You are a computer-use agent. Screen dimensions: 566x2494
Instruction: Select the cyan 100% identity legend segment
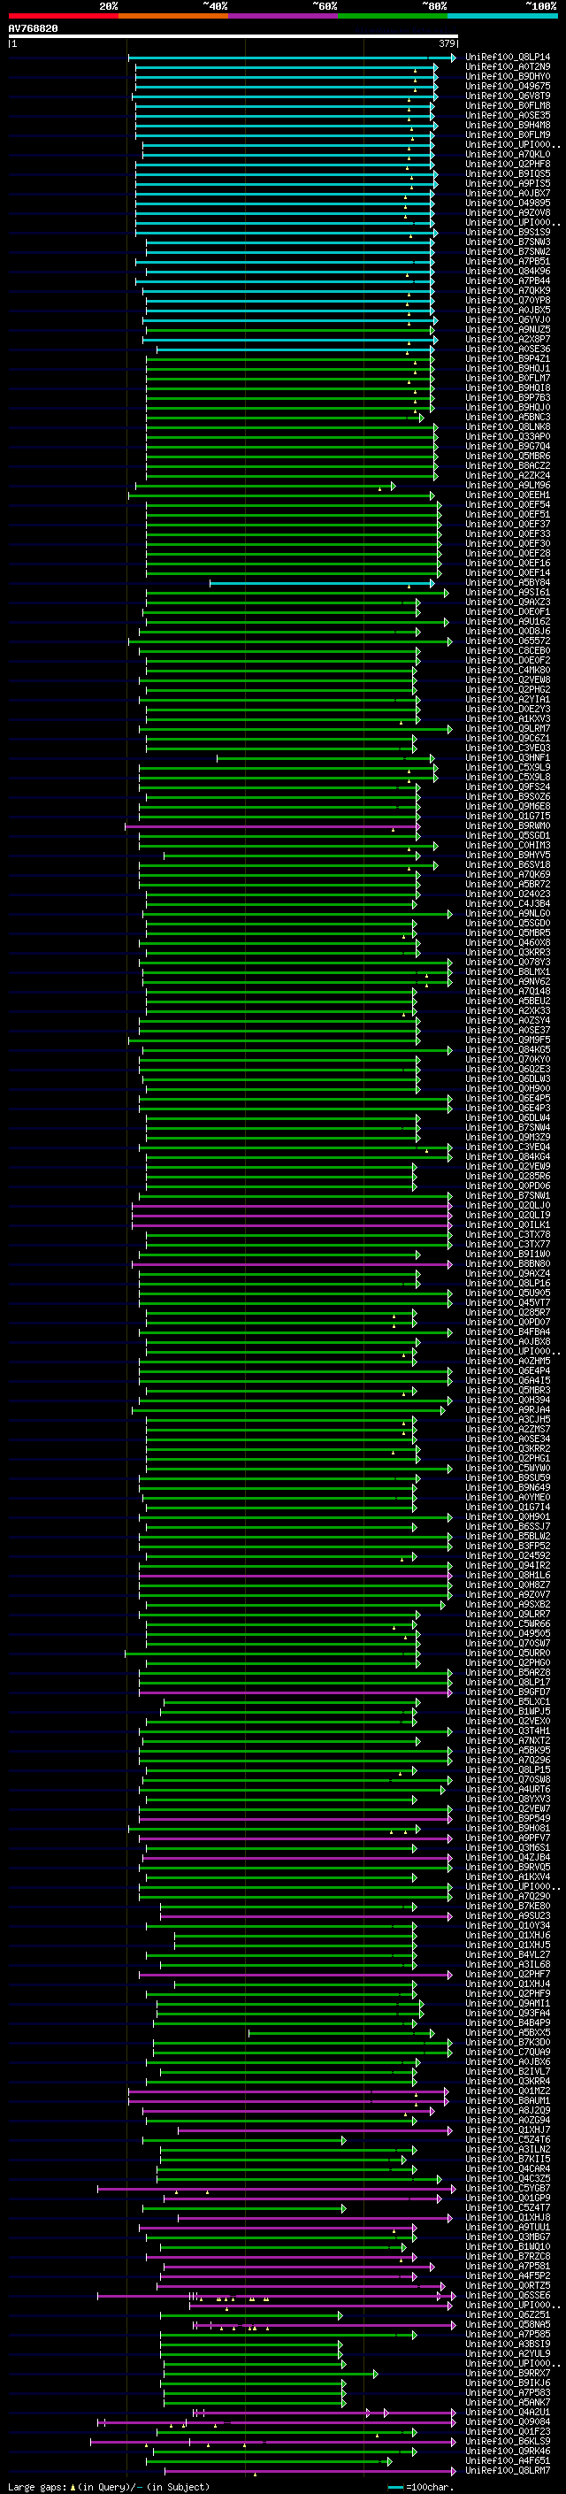pos(502,16)
